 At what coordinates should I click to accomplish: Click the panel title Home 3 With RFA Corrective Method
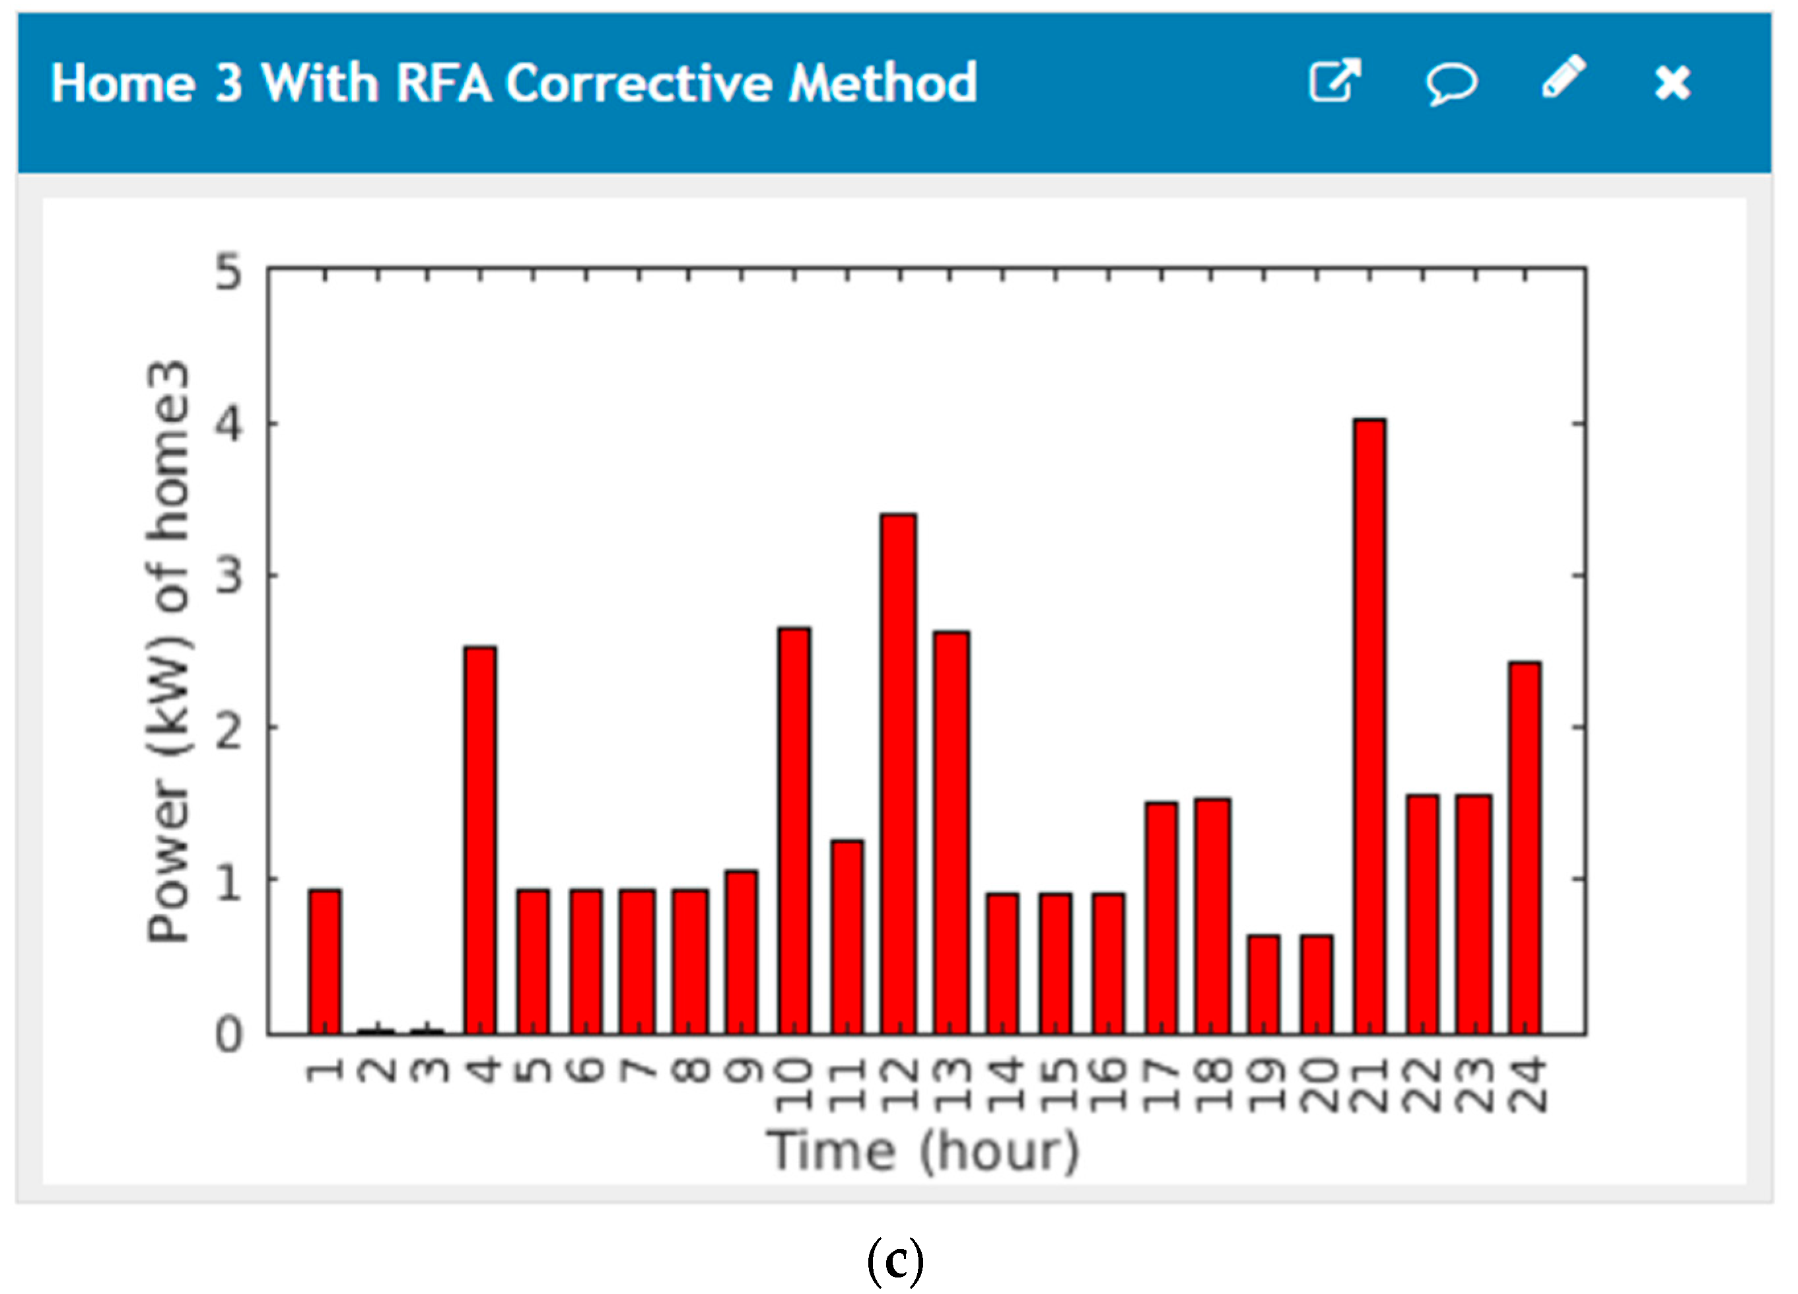click(514, 83)
